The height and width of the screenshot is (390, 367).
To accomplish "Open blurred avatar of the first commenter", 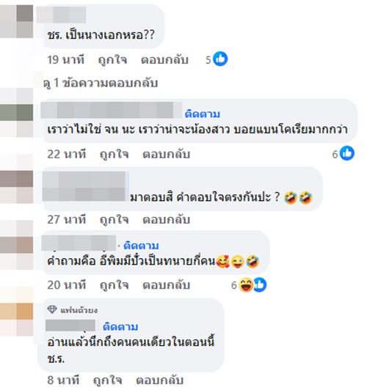I will (16, 21).
